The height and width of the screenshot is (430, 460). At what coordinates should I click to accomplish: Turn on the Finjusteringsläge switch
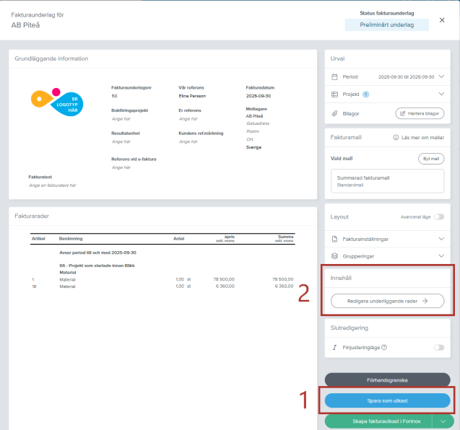click(438, 348)
